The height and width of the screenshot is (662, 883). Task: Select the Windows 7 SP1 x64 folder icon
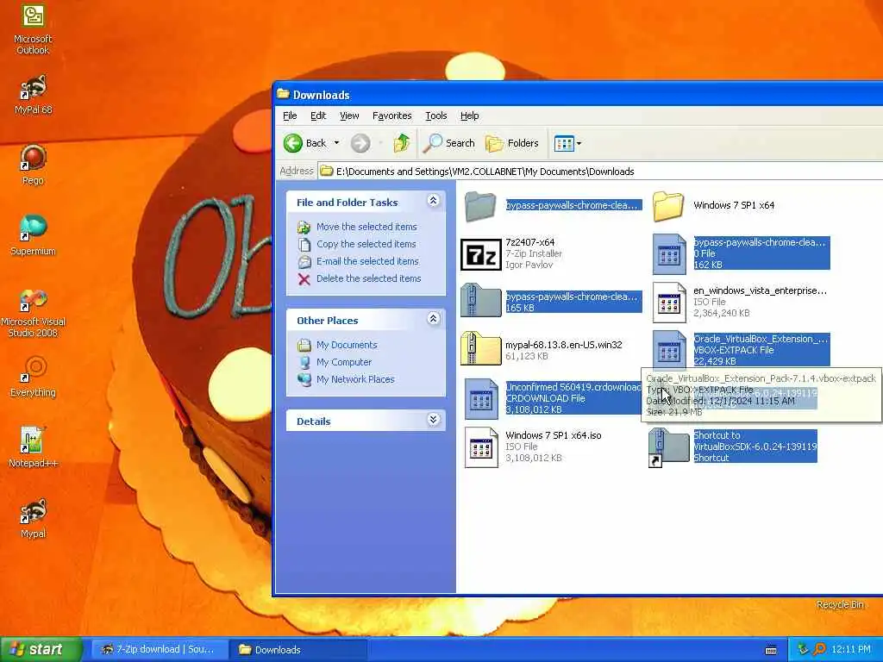click(x=668, y=205)
